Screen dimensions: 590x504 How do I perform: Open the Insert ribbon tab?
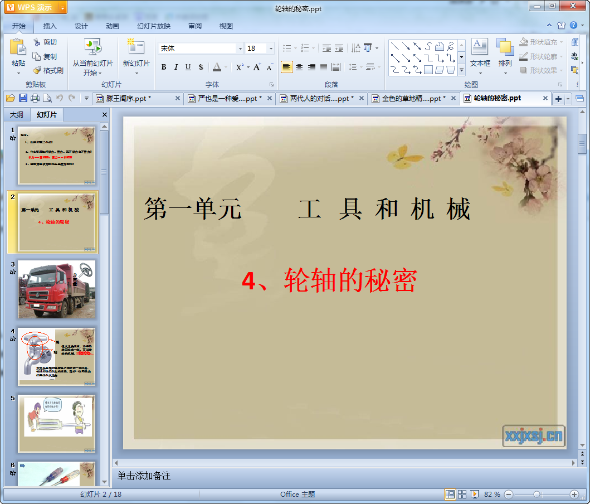click(50, 26)
